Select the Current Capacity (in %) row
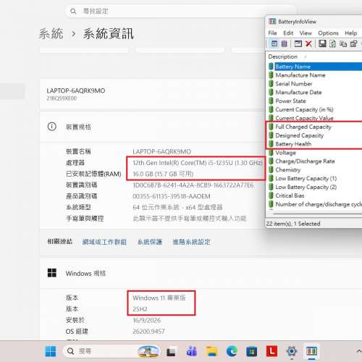The width and height of the screenshot is (362, 362). tap(315, 109)
